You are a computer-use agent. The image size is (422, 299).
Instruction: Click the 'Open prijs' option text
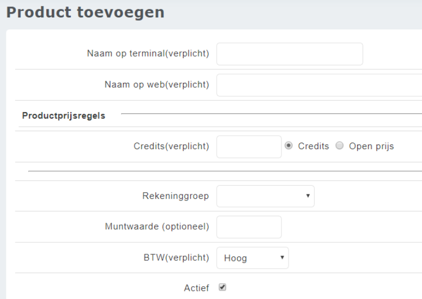pos(371,147)
